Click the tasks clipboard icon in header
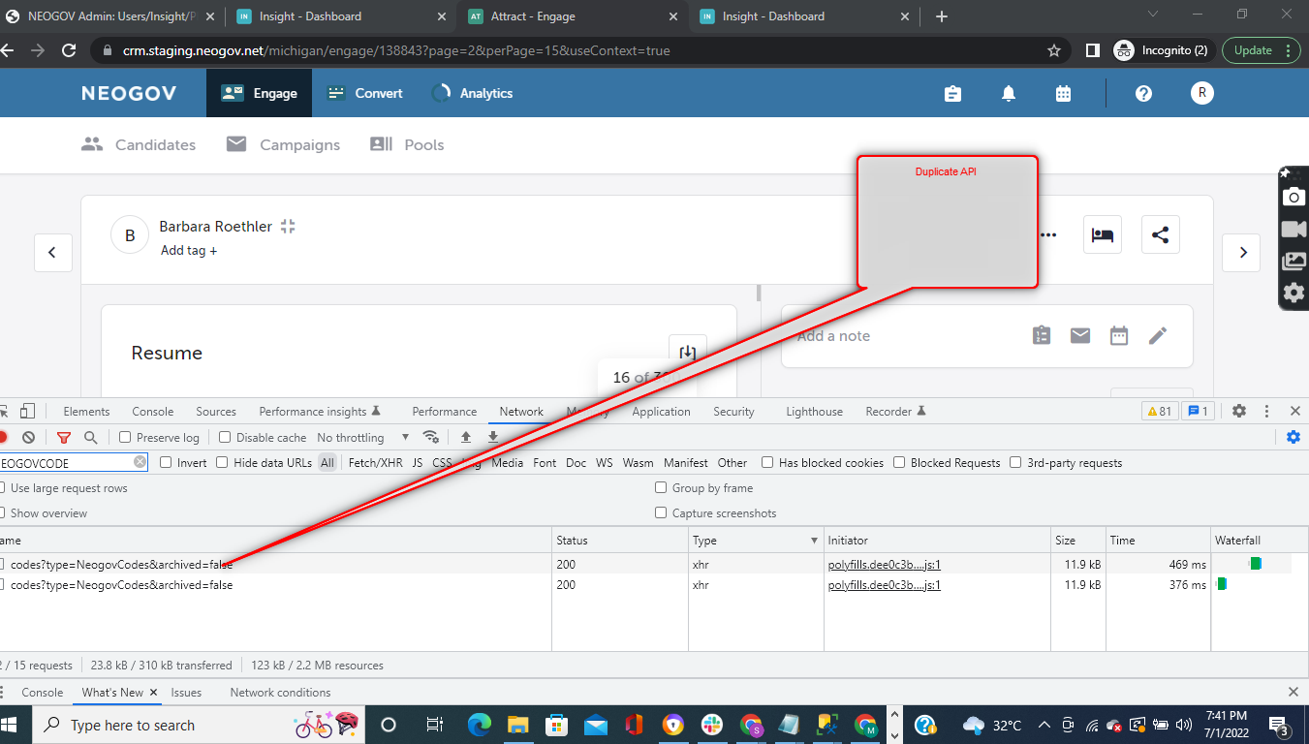Viewport: 1309px width, 744px height. pos(952,93)
